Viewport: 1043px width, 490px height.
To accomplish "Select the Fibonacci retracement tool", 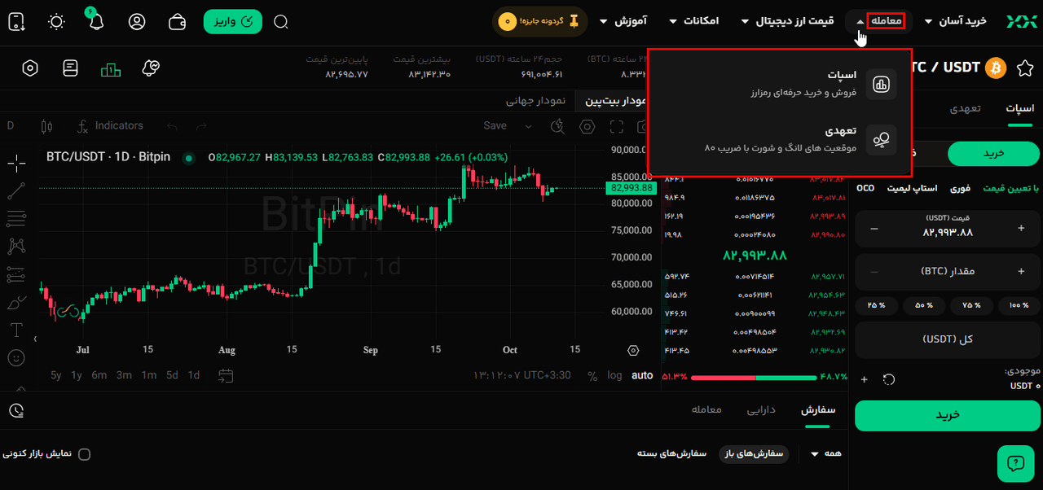I will coord(16,219).
